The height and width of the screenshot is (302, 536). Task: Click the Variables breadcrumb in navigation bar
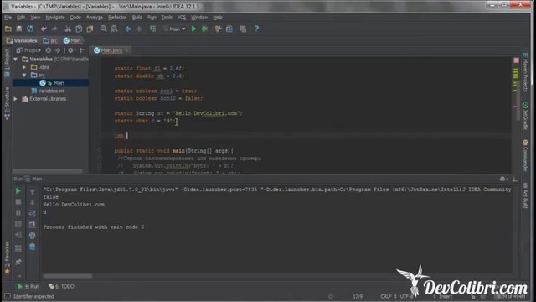(22, 40)
